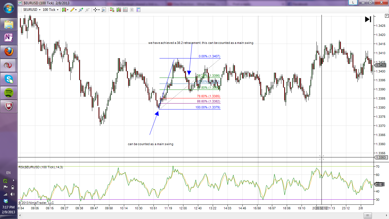Viewport: 389px width, 219px height.
Task: Activate the zoom frame magnifier icon
Action: (x=104, y=10)
